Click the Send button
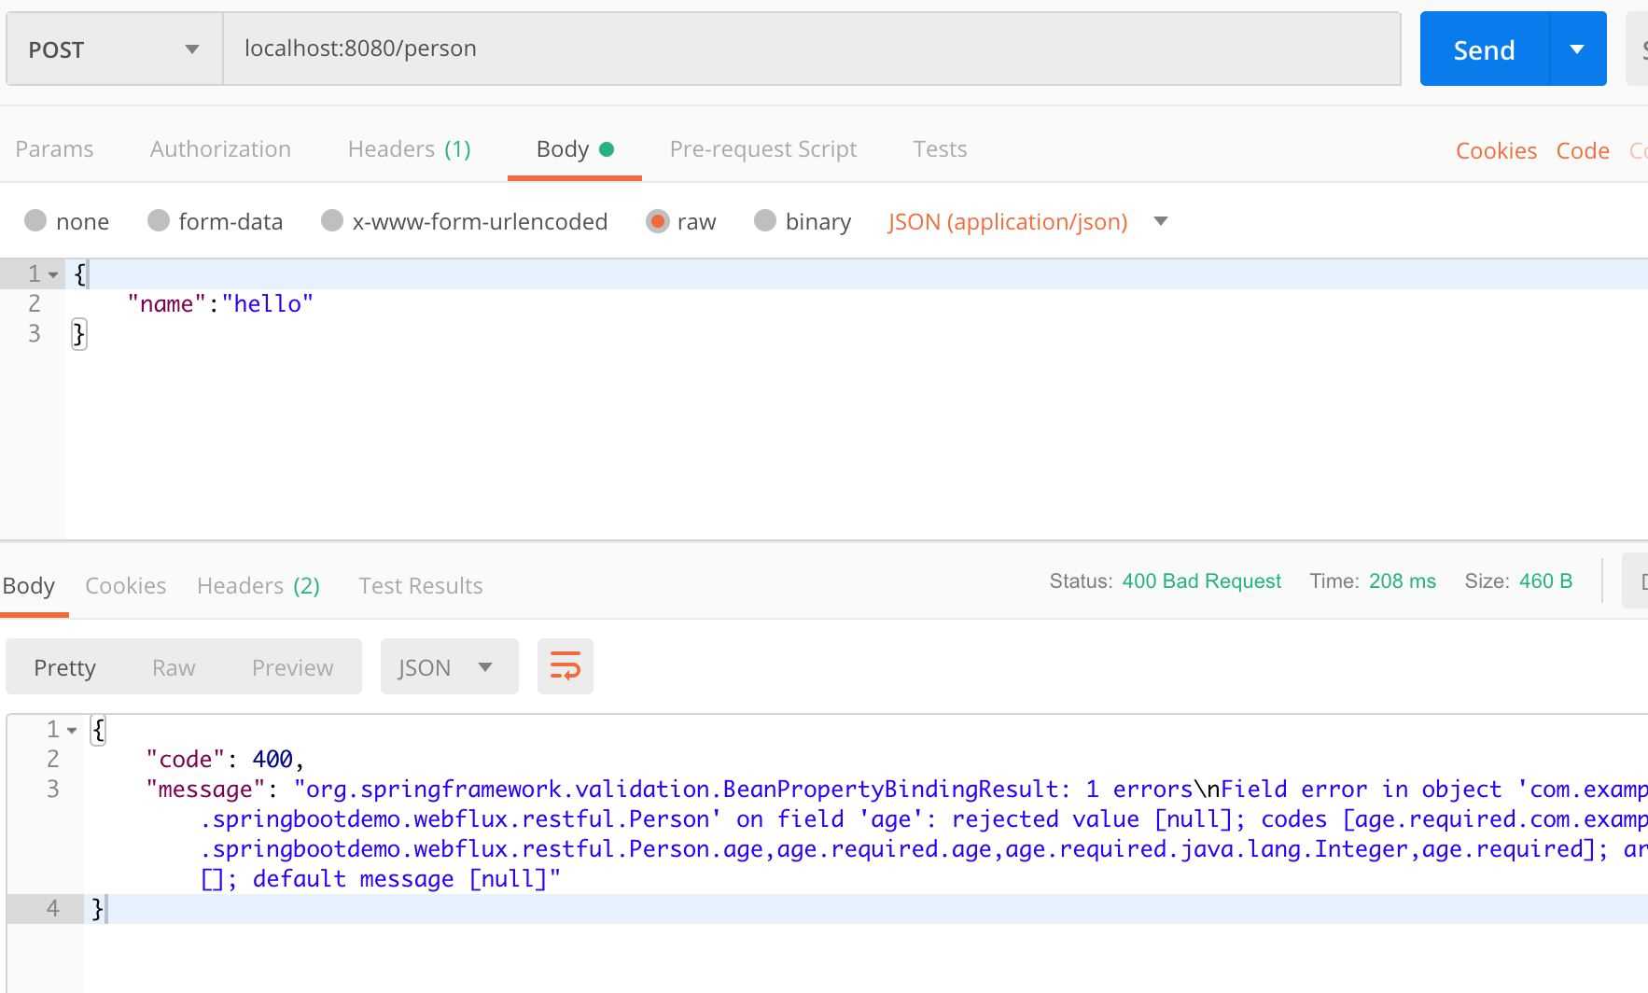The width and height of the screenshot is (1648, 993). pyautogui.click(x=1484, y=49)
